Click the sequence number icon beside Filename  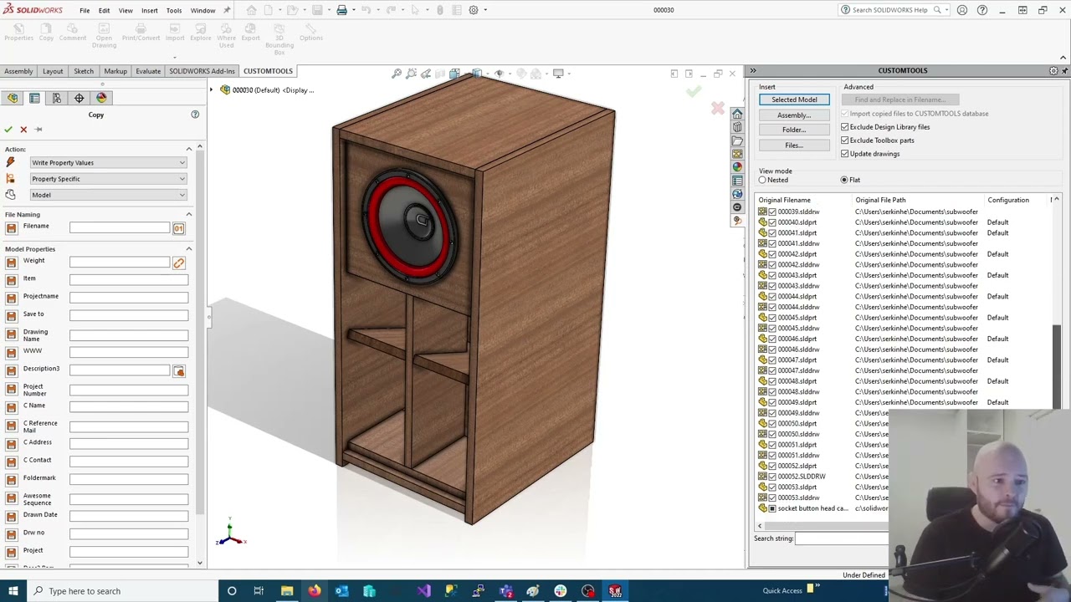pos(178,228)
